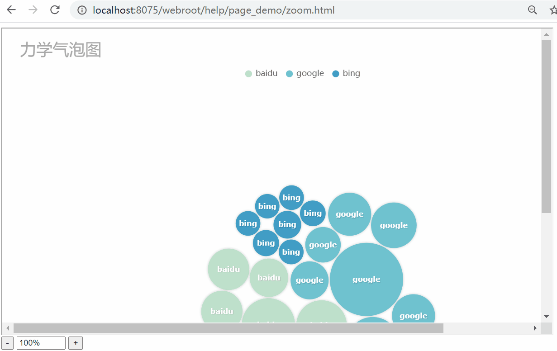Click the horizontal scrollbar left arrow
The width and height of the screenshot is (557, 351).
[x=8, y=328]
